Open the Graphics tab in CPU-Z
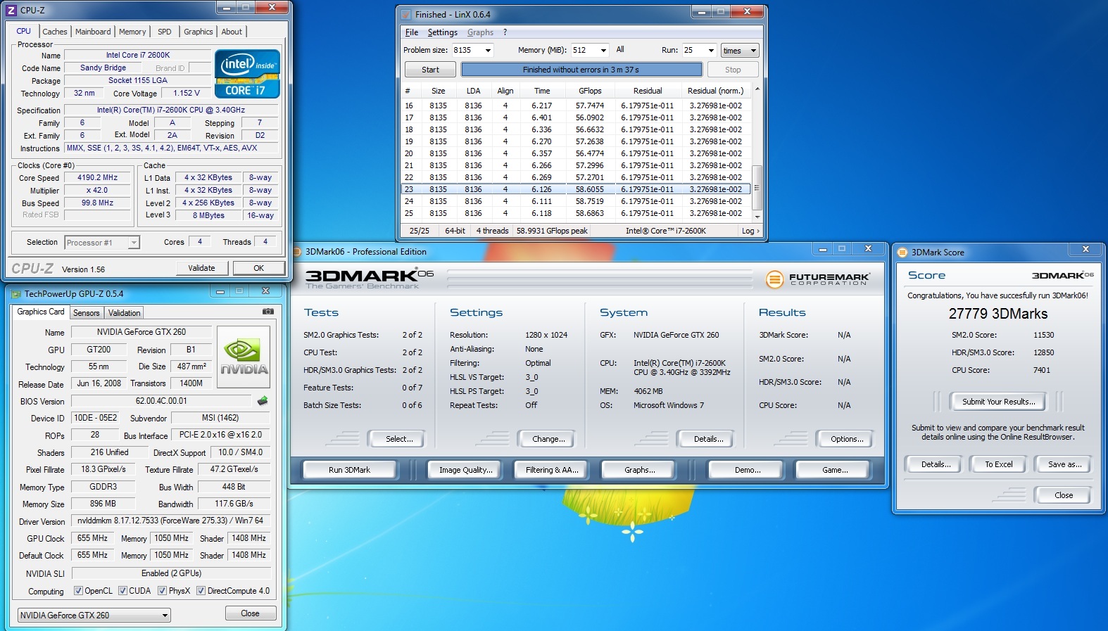 tap(198, 32)
